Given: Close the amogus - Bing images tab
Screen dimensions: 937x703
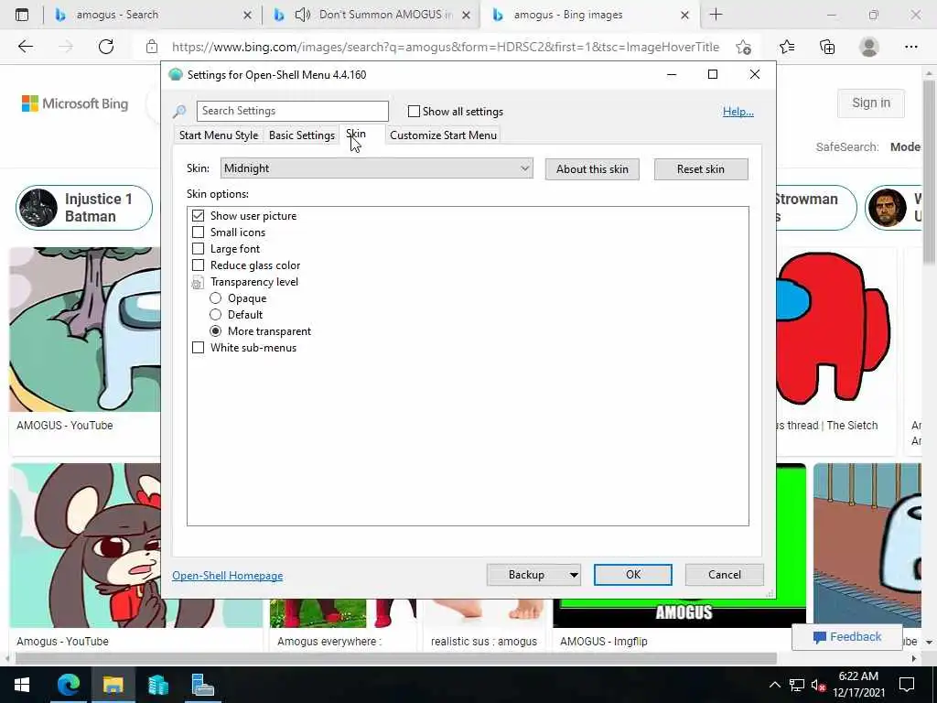Looking at the screenshot, I should 684,15.
